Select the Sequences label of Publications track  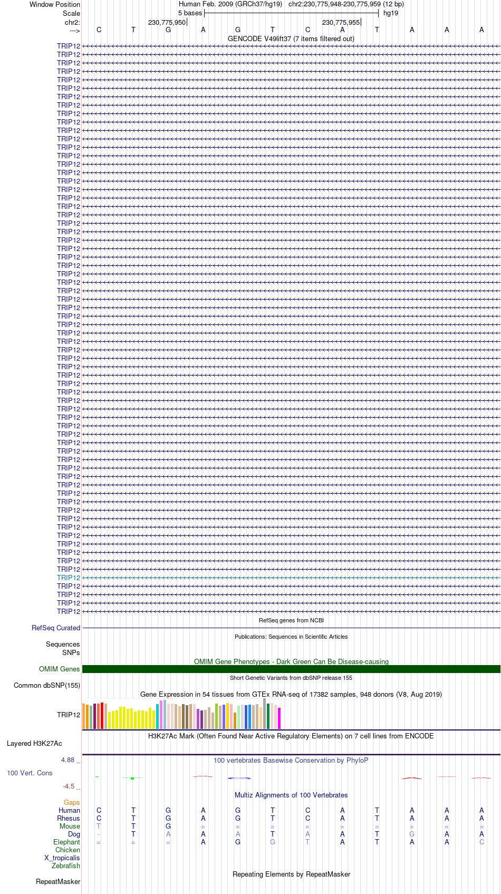63,644
